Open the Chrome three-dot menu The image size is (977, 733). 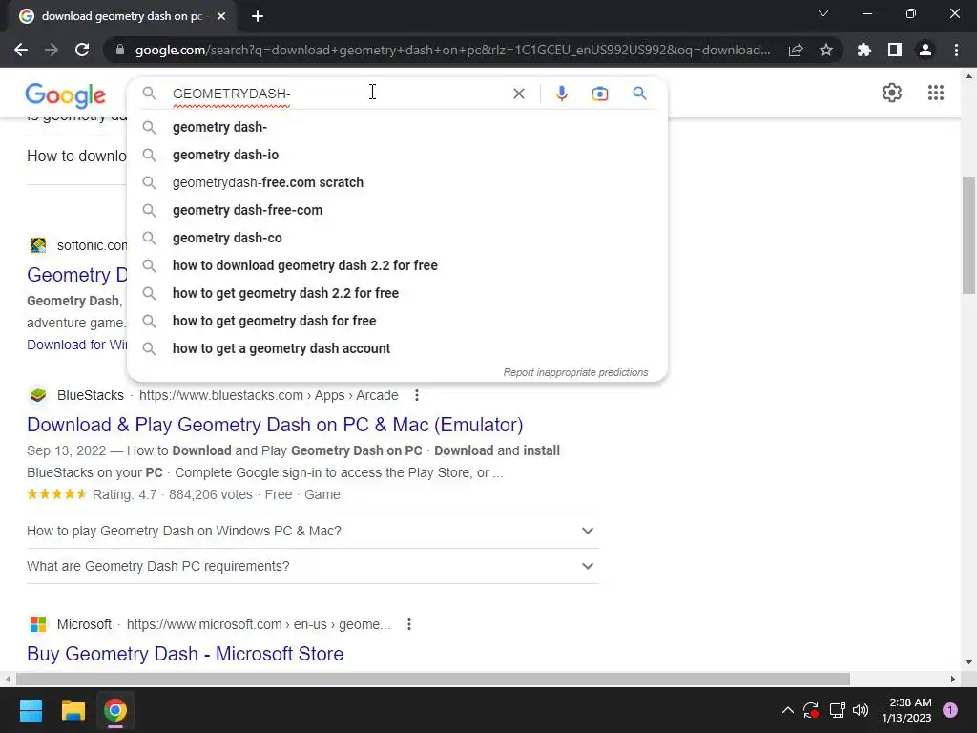pyautogui.click(x=956, y=50)
